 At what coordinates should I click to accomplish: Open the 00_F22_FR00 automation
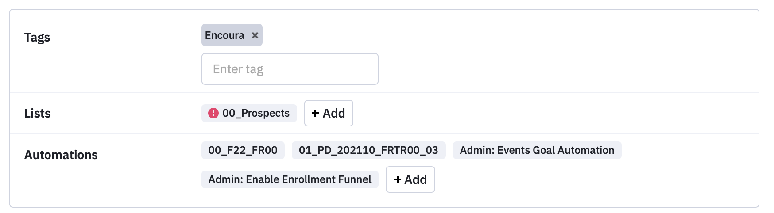coord(243,150)
